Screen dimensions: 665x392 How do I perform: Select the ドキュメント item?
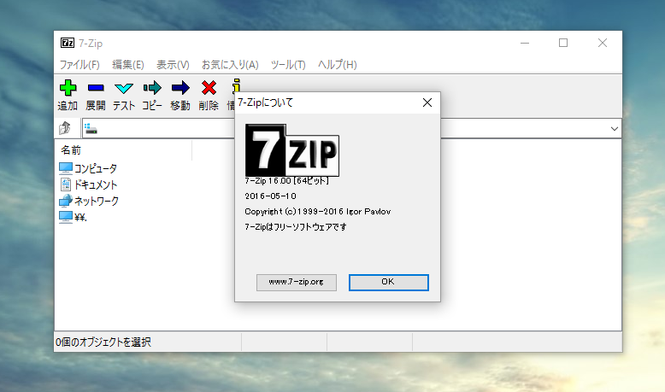[x=88, y=184]
